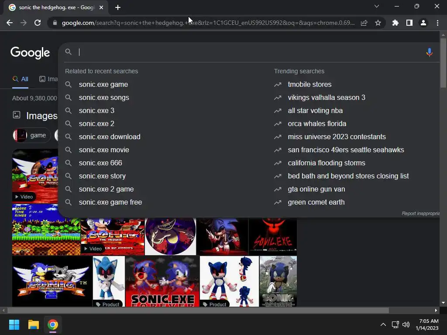View site information lock icon
The width and height of the screenshot is (447, 335).
coord(55,23)
